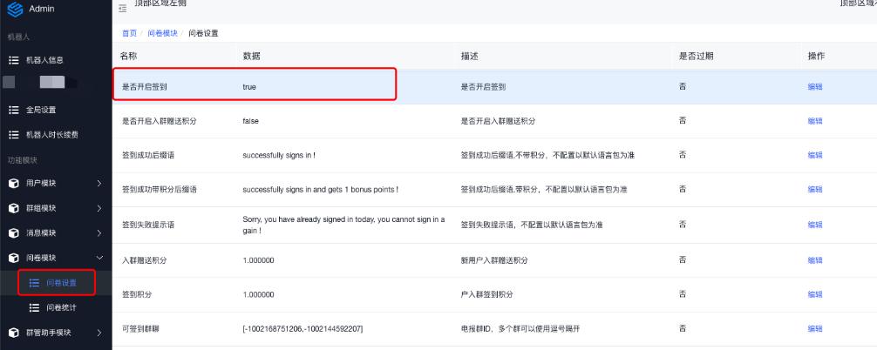Edit the 是否开启签到 row
This screenshot has height=350, width=877.
click(814, 87)
